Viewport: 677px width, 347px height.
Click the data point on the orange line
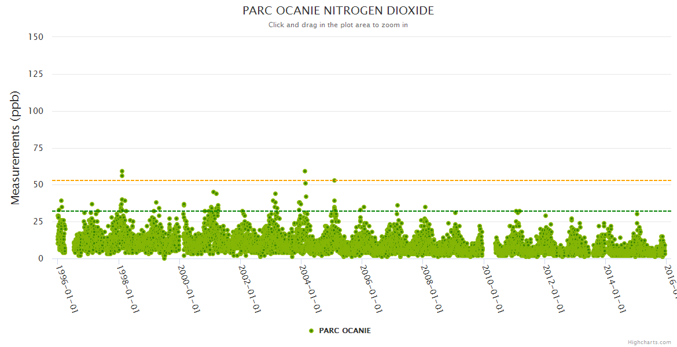coord(334,180)
